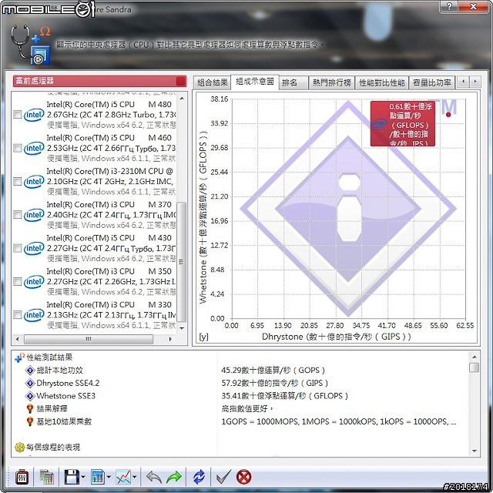Click the Intel logo of Core i3-2310M
Screen dimensions: 493x493
34,182
